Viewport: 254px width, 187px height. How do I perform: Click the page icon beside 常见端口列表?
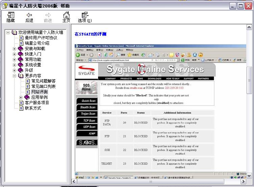click(28, 87)
